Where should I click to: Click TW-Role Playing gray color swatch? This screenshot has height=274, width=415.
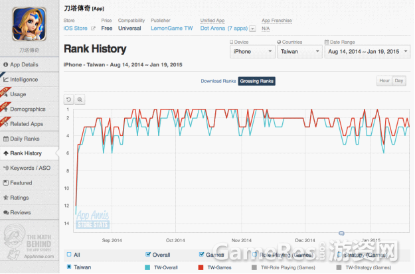[254, 267]
